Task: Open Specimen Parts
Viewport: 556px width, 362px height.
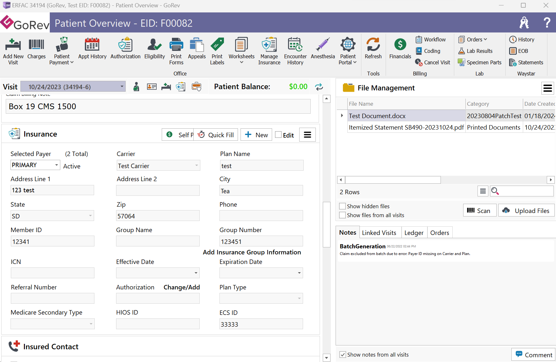Action: 480,62
